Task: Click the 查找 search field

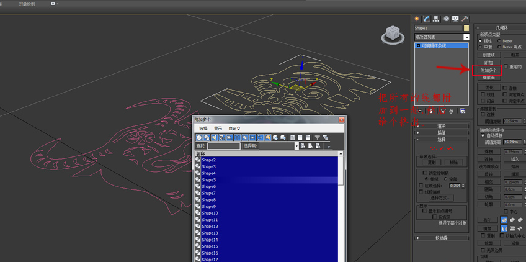Action: (x=224, y=146)
